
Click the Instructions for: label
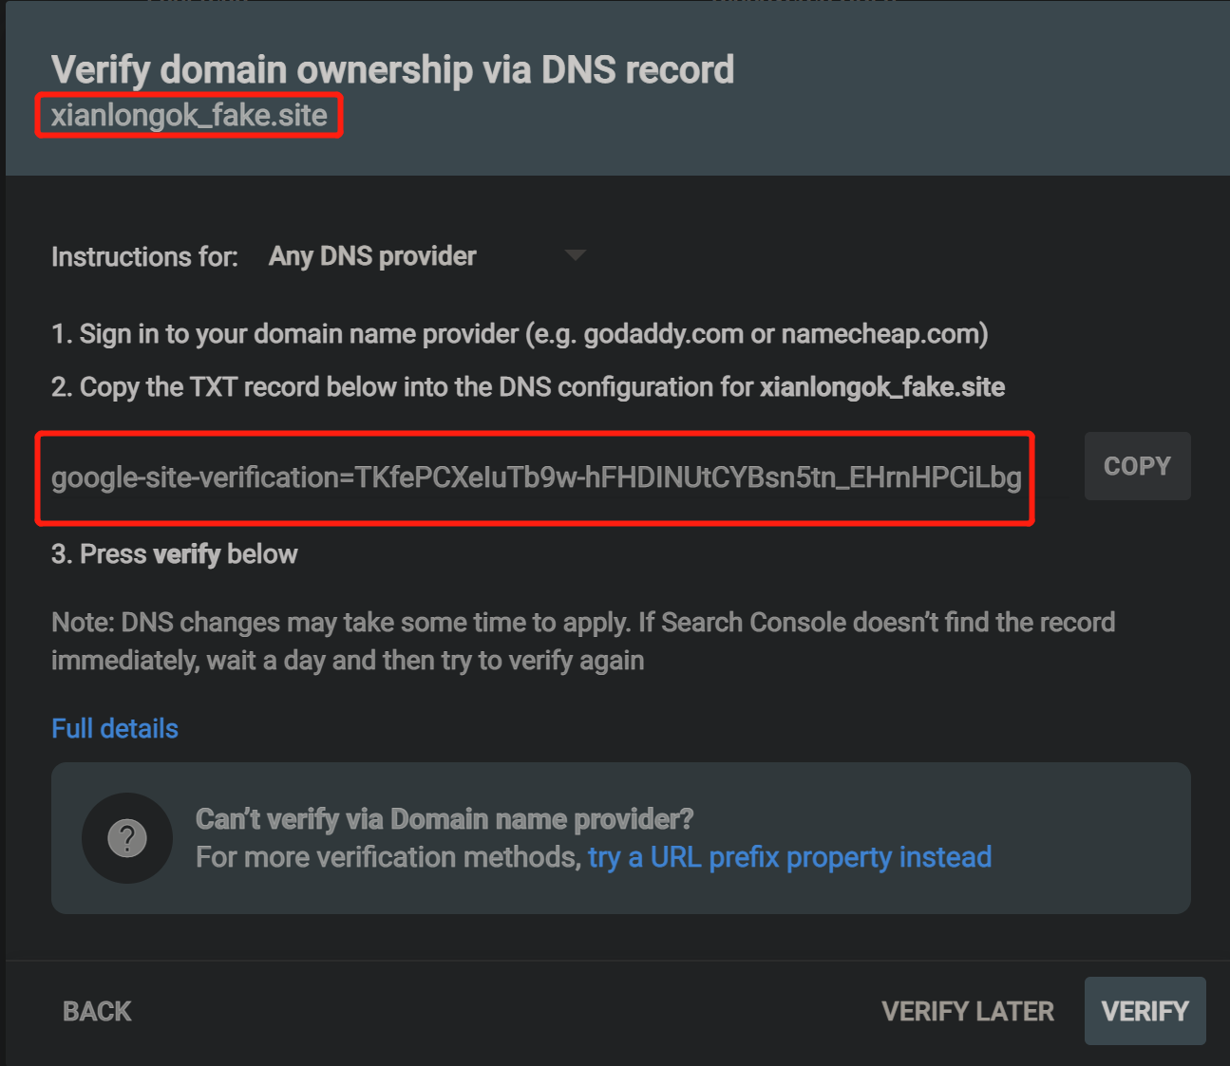[144, 257]
